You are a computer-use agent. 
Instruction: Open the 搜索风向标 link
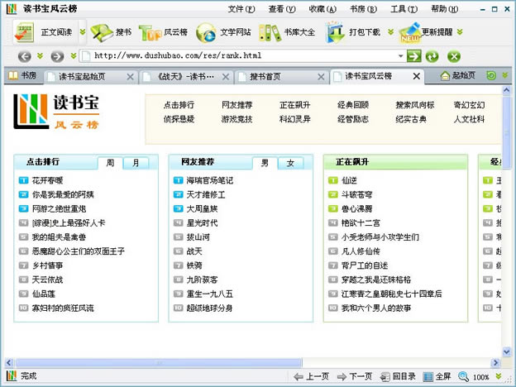coord(415,105)
